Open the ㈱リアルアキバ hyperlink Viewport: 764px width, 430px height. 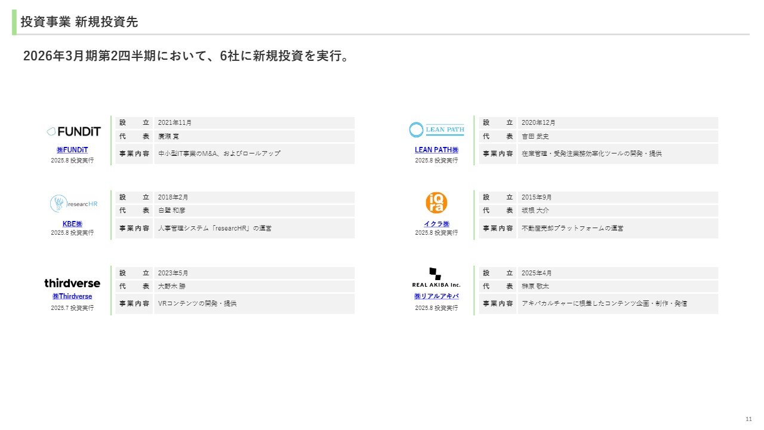436,296
